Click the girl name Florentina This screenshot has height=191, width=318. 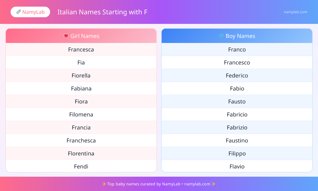point(81,154)
